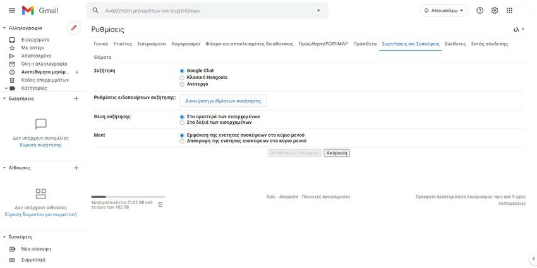Open the Εκτός σύνδεσης tab

[490, 44]
